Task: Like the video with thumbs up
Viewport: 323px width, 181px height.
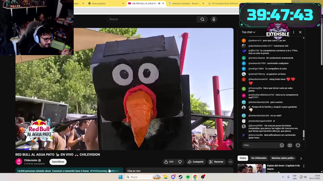Action: point(169,162)
